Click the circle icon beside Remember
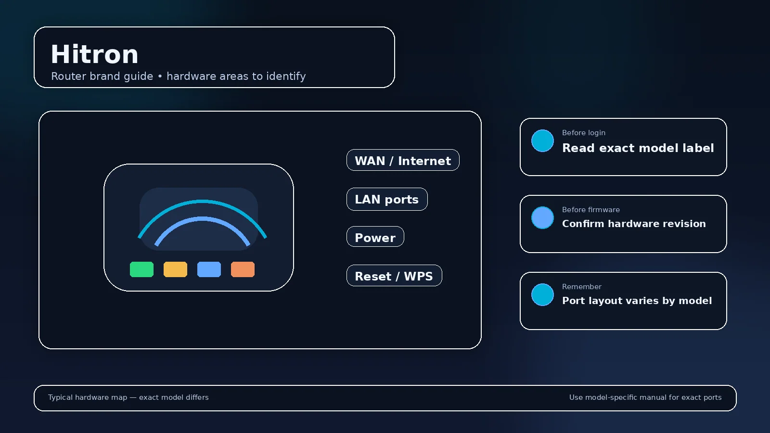 pyautogui.click(x=542, y=294)
